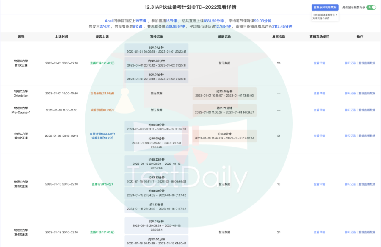Select the 约121.33分钟 live record entry

pyautogui.click(x=156, y=63)
